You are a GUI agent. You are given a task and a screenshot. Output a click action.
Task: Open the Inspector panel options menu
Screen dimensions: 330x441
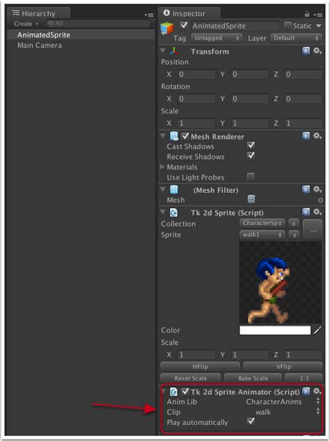point(318,15)
